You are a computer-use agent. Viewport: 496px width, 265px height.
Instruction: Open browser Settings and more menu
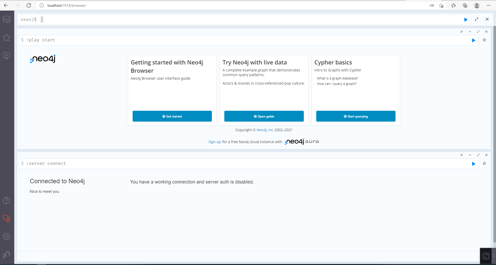[489, 5]
